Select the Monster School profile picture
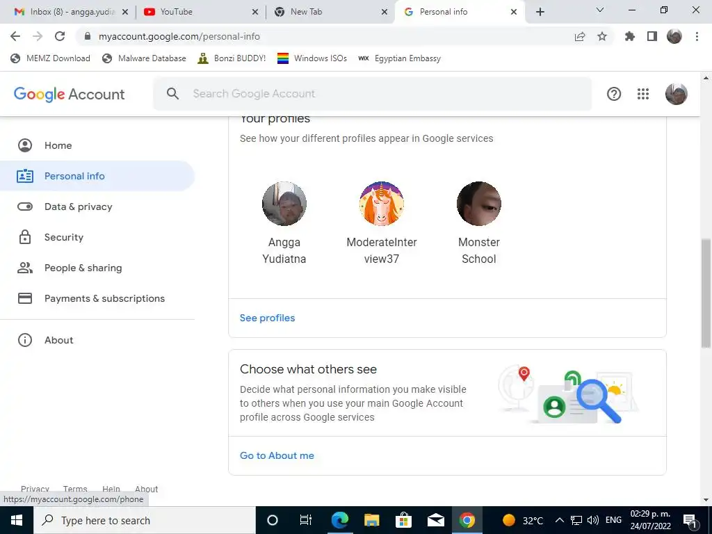 (x=478, y=204)
